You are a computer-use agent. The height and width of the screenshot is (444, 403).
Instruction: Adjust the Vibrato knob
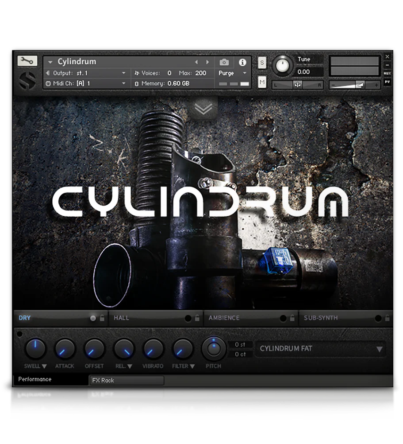153,350
